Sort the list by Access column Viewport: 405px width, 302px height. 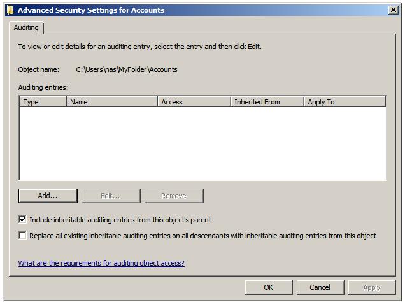tap(194, 102)
